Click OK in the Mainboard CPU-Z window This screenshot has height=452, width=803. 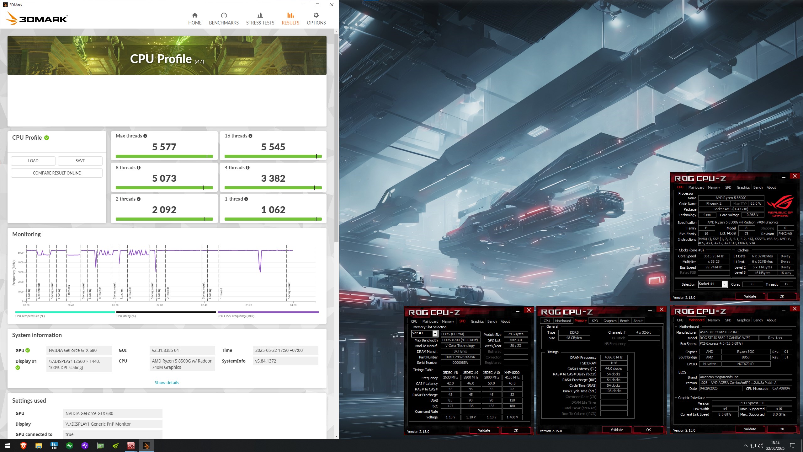pyautogui.click(x=782, y=429)
